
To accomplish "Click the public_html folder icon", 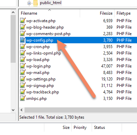I will click(x=35, y=3).
